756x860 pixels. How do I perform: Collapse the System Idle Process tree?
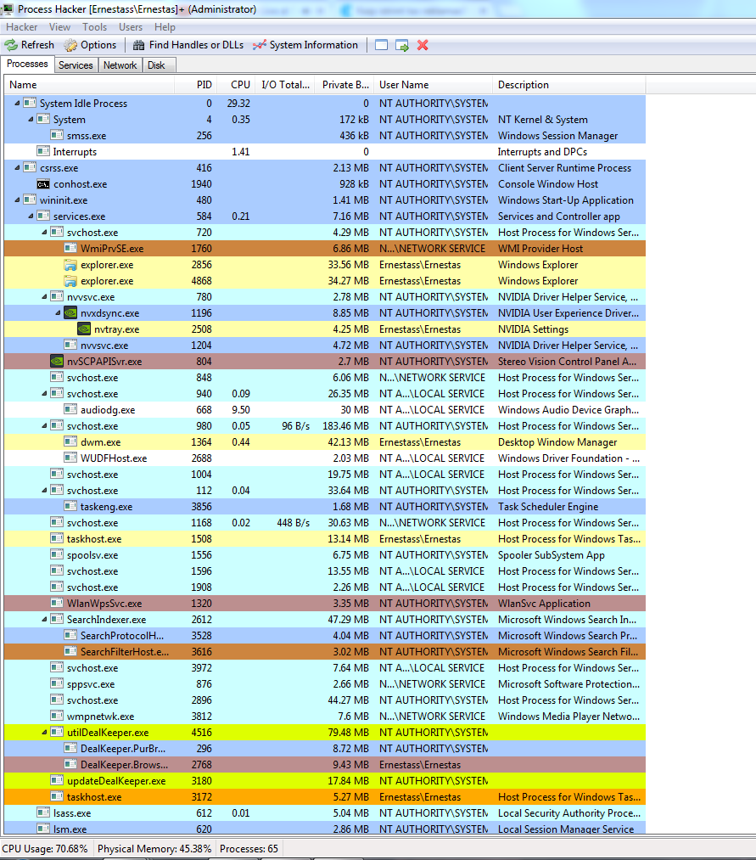click(x=18, y=103)
